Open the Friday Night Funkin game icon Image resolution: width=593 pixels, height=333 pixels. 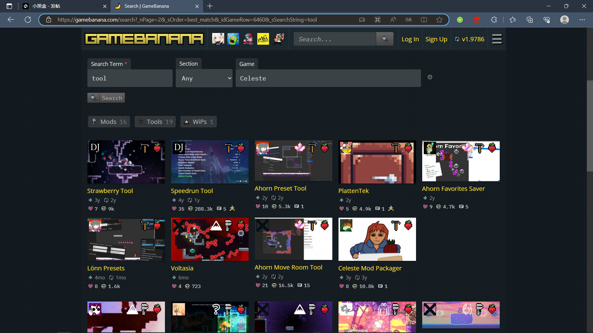[248, 39]
